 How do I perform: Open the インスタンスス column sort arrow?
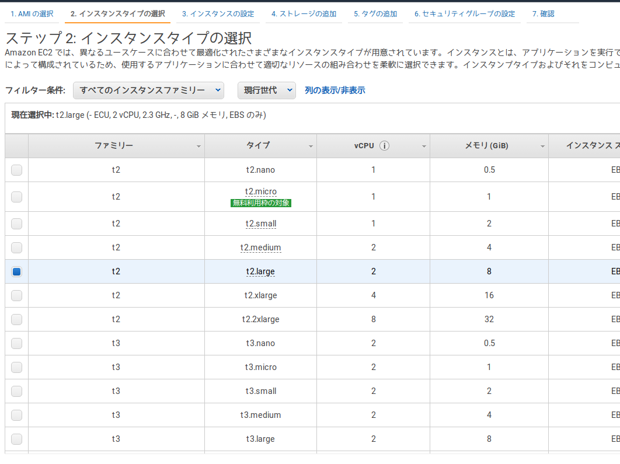[x=617, y=146]
